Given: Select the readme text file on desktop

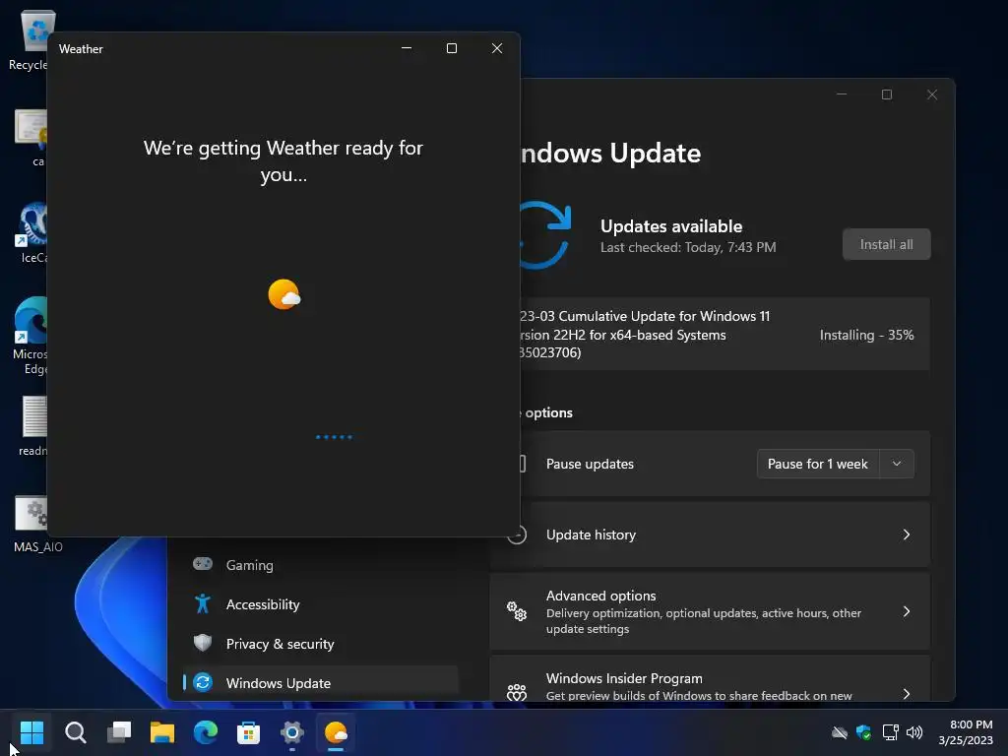Looking at the screenshot, I should pos(32,425).
